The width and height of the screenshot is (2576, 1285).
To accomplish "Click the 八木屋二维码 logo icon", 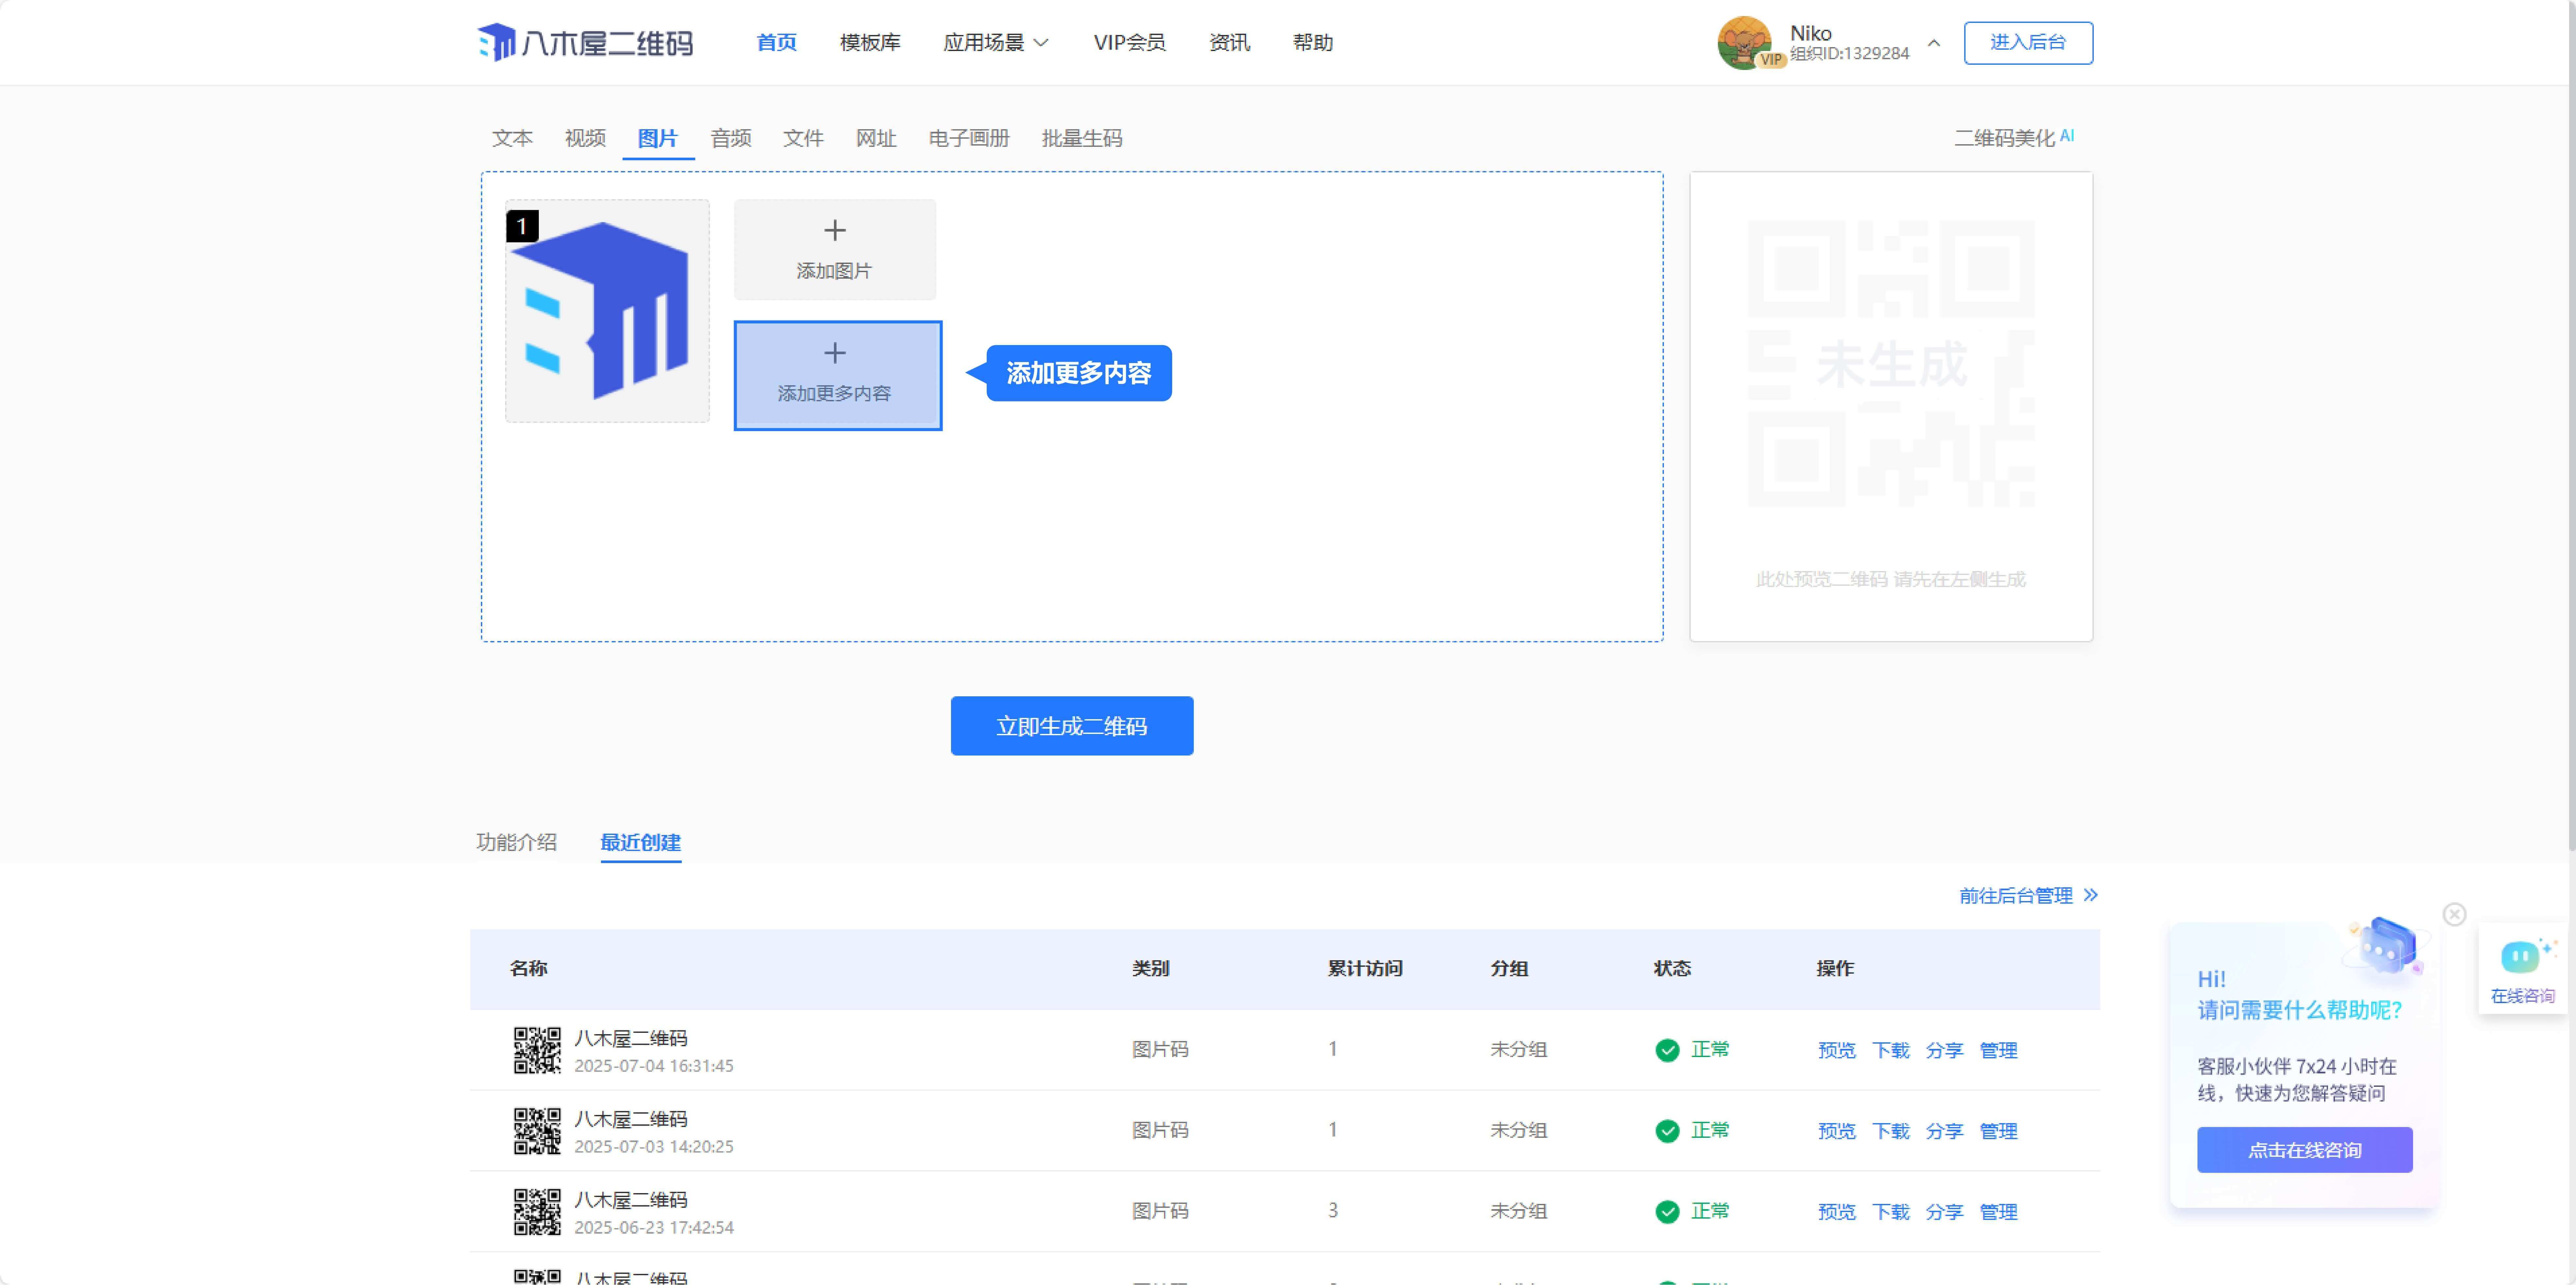I will tap(497, 42).
